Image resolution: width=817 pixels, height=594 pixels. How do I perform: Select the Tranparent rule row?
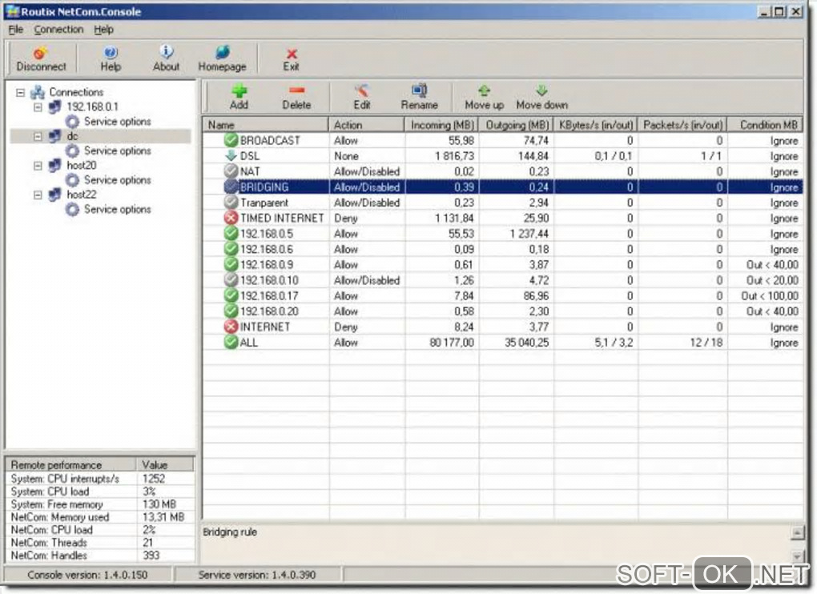point(503,203)
